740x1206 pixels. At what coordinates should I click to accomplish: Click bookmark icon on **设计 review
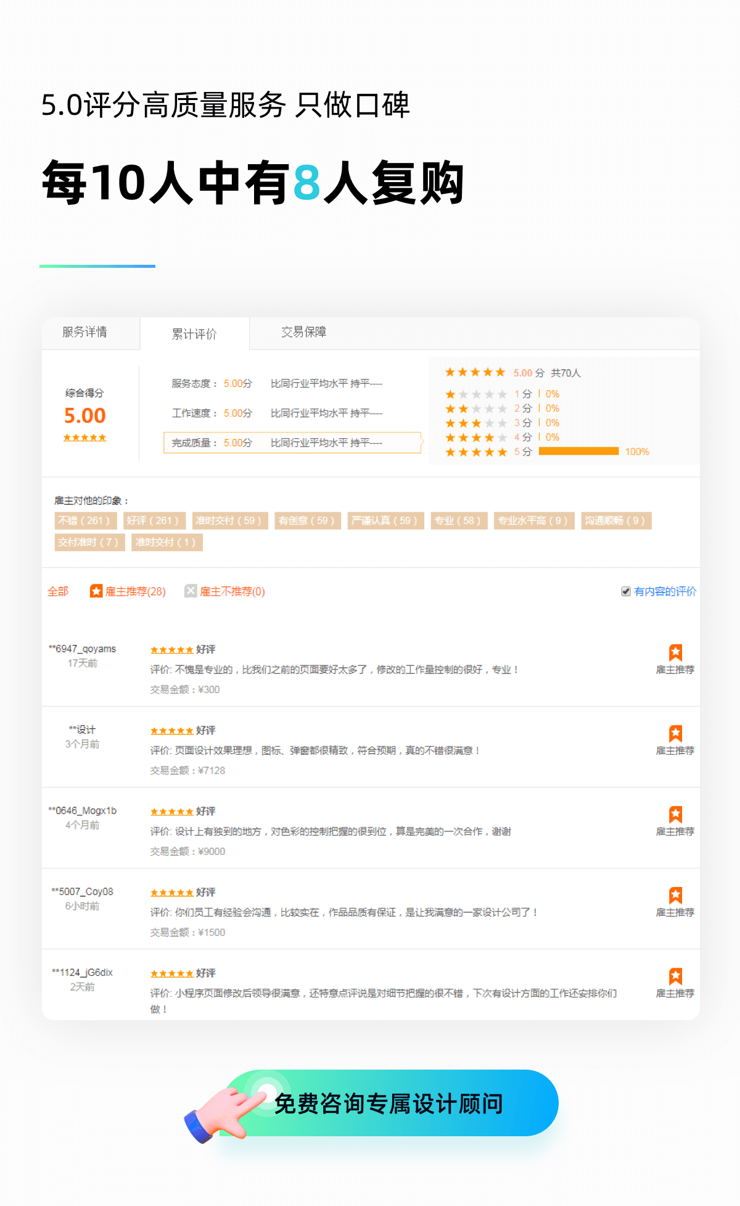[x=675, y=734]
